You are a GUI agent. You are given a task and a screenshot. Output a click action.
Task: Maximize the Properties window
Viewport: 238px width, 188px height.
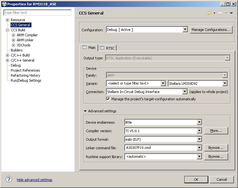click(x=228, y=4)
